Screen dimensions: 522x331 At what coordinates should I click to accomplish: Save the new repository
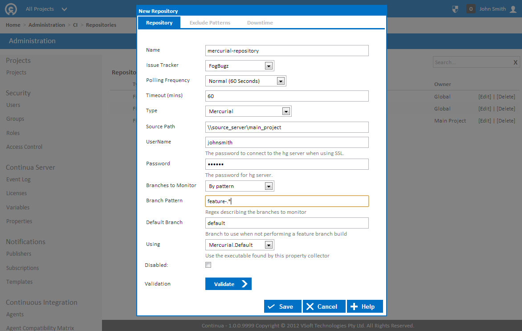point(283,306)
